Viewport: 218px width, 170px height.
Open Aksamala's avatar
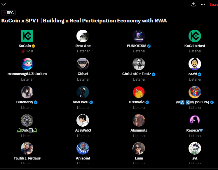click(x=139, y=120)
